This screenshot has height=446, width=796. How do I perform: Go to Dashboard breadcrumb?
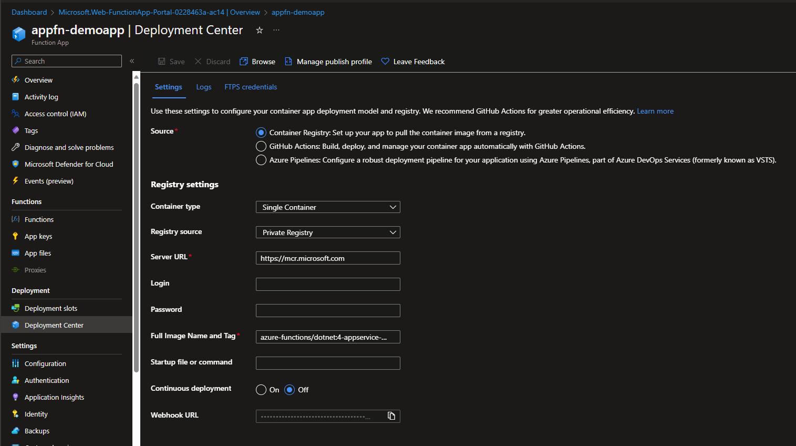29,12
